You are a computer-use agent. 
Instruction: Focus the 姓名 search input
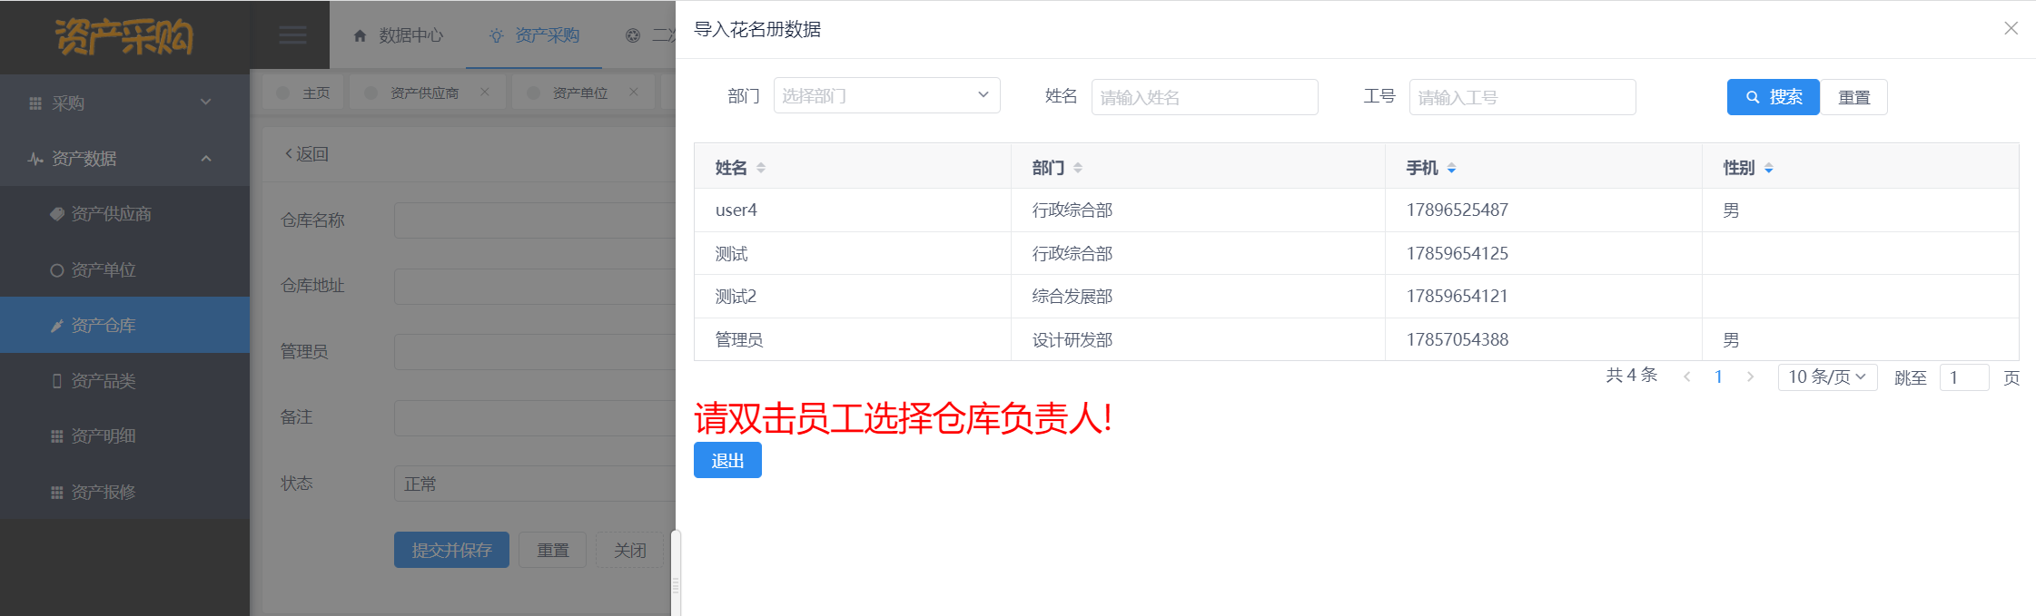[1204, 97]
